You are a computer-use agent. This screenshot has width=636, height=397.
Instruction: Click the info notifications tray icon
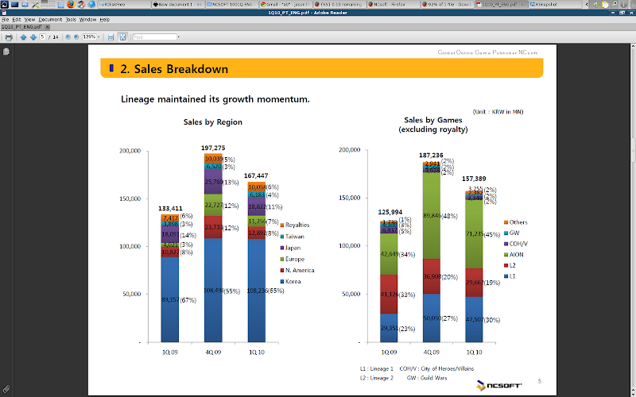[x=624, y=5]
